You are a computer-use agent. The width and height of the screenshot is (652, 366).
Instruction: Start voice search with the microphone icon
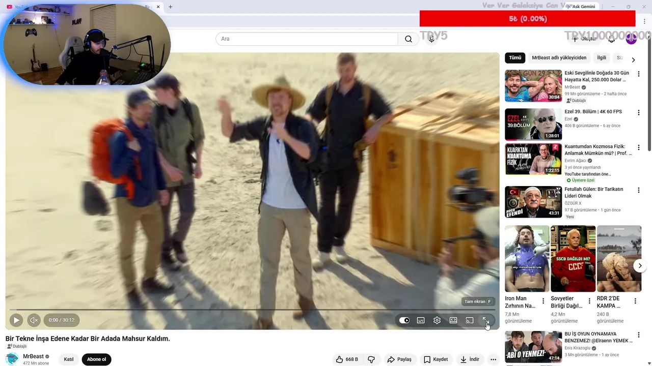(431, 39)
